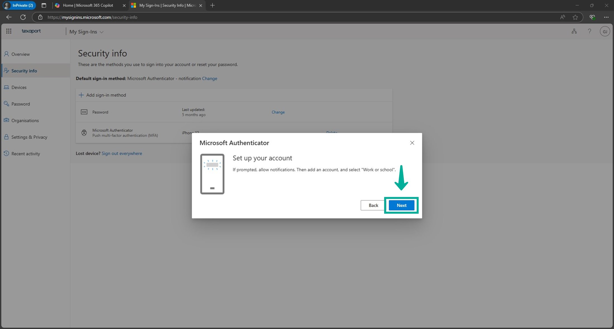Select the Security info shield icon

coord(6,70)
